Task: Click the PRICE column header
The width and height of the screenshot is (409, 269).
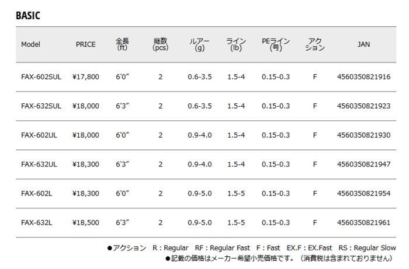Action: point(85,44)
